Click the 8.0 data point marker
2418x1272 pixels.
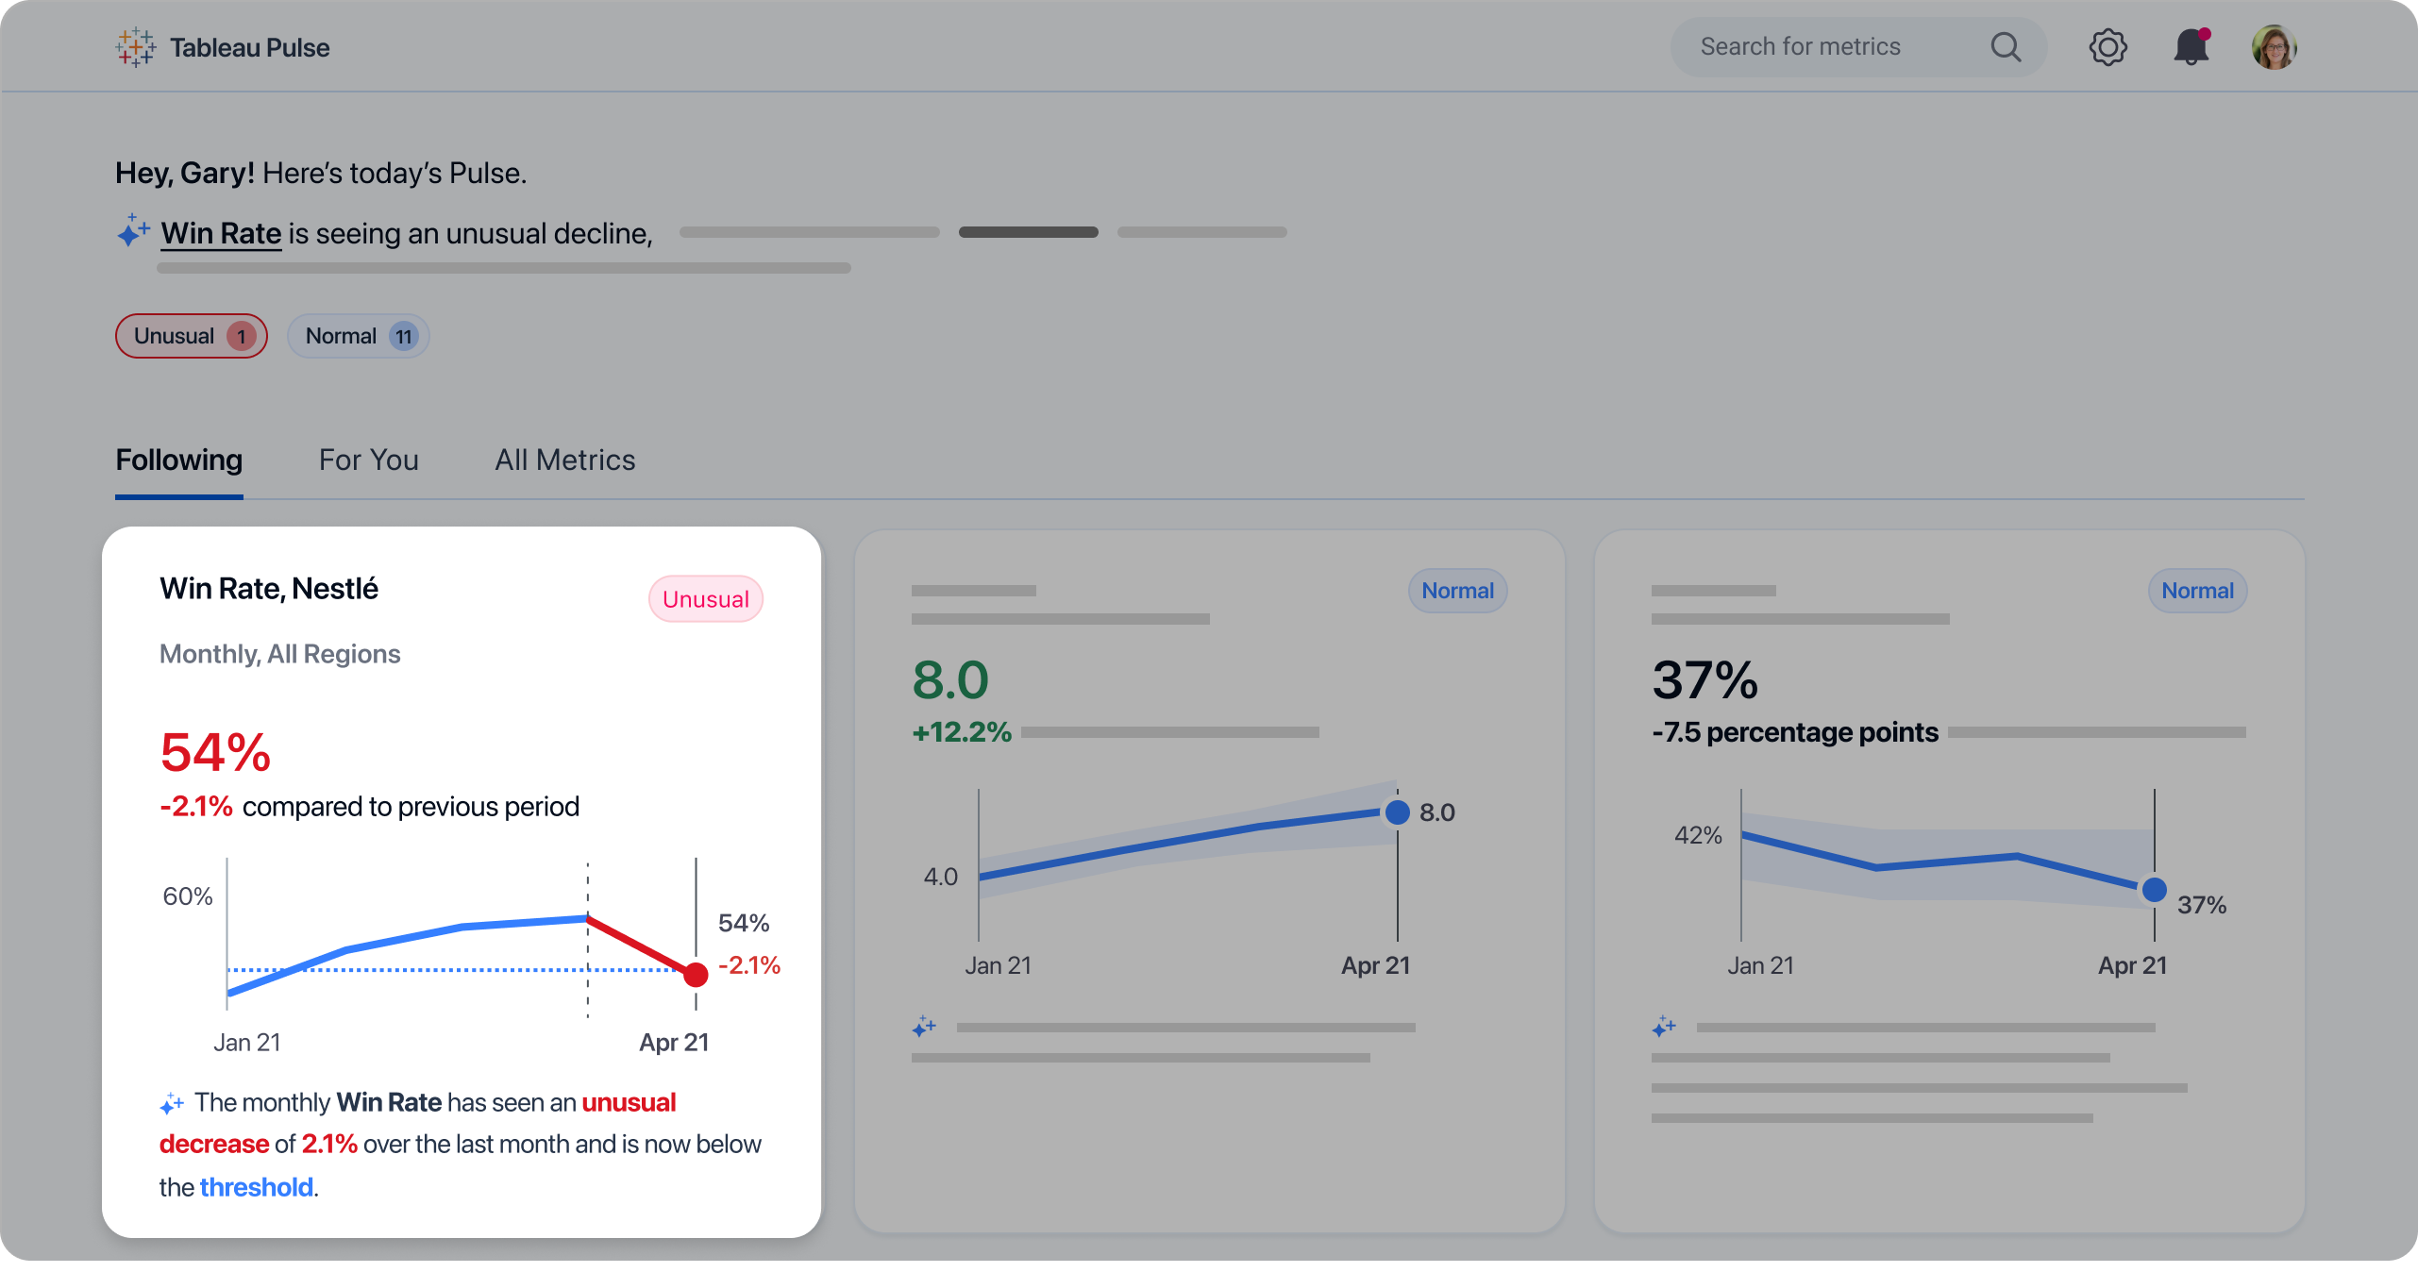point(1397,812)
